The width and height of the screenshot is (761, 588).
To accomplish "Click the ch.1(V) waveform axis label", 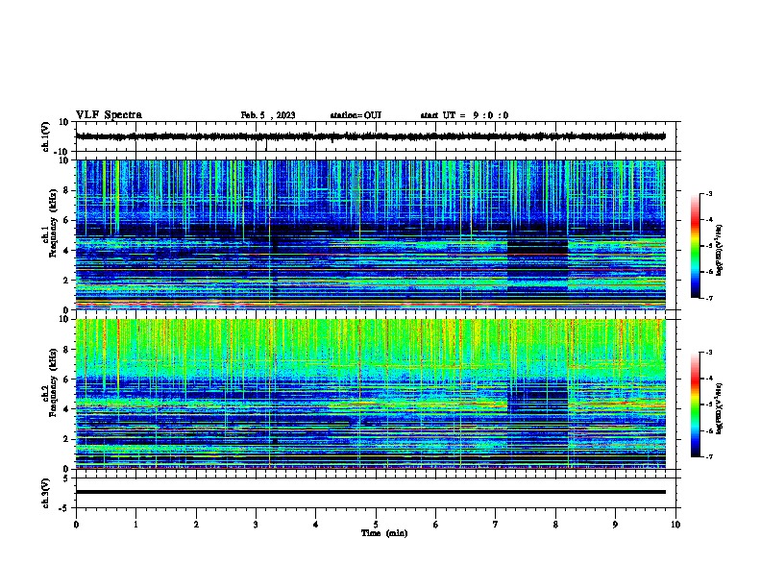I will pos(46,136).
